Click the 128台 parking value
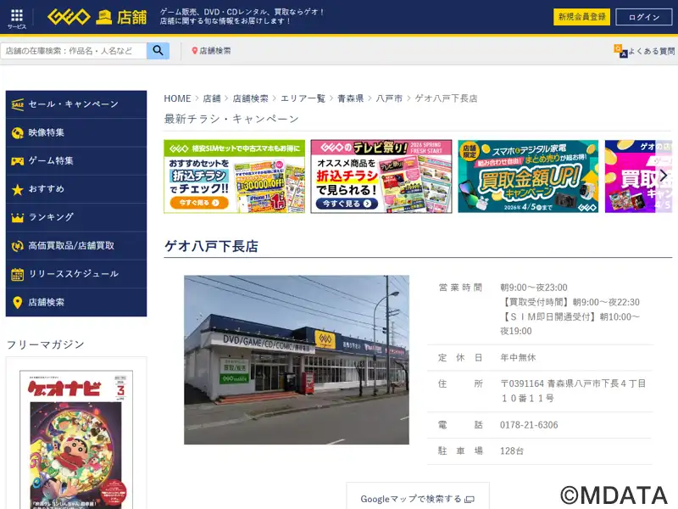 (512, 451)
